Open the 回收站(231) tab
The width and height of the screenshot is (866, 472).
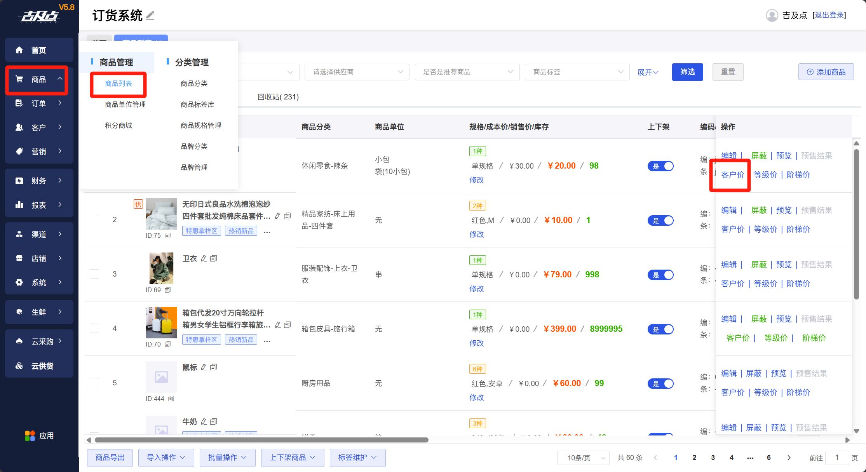pos(278,97)
